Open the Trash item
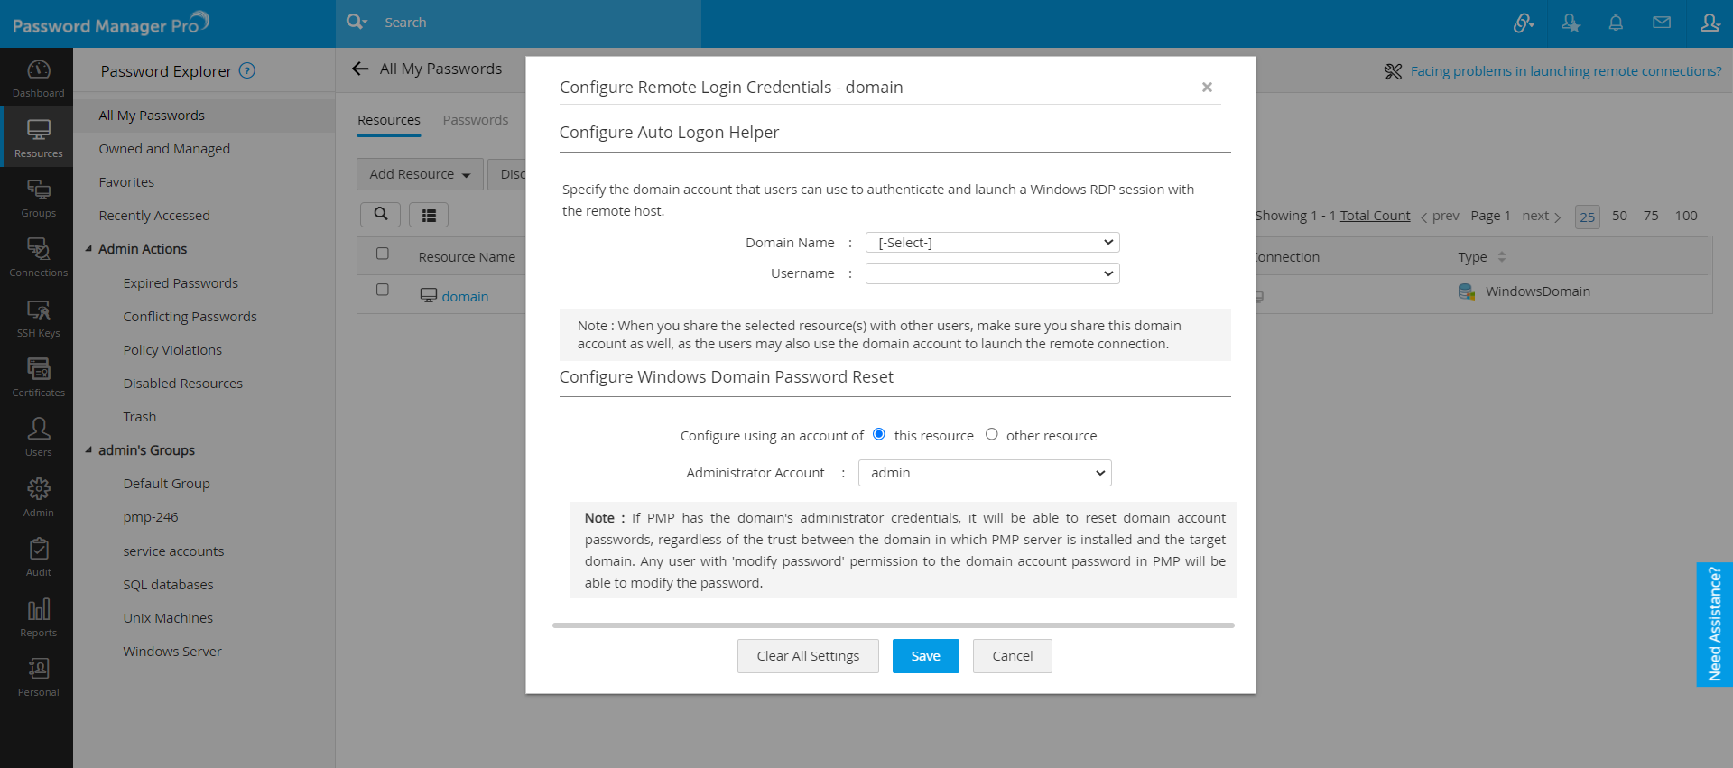 [140, 417]
